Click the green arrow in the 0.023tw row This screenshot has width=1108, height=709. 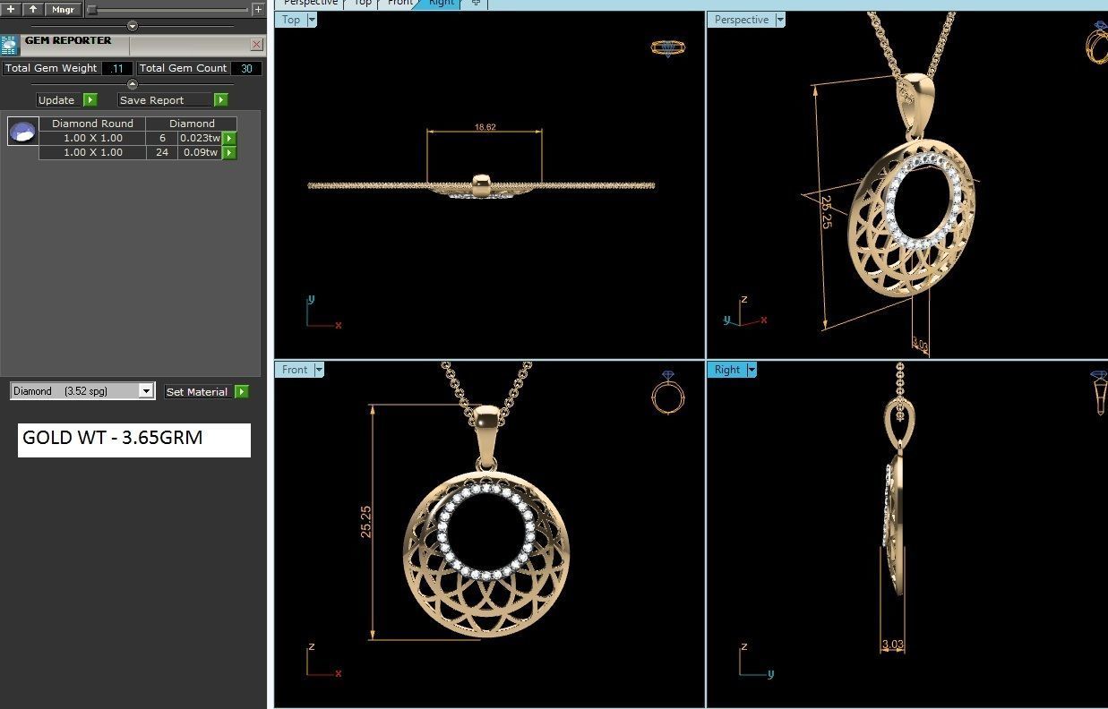coord(229,138)
